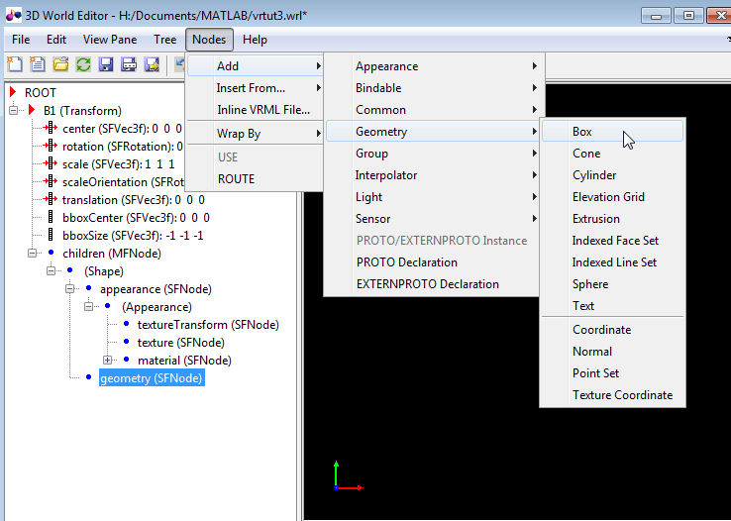
Task: Select Inline VRML File... menu item
Action: [x=255, y=110]
